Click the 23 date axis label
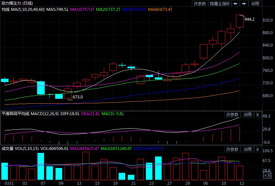This screenshot has width=275, height=186. pyautogui.click(x=151, y=183)
